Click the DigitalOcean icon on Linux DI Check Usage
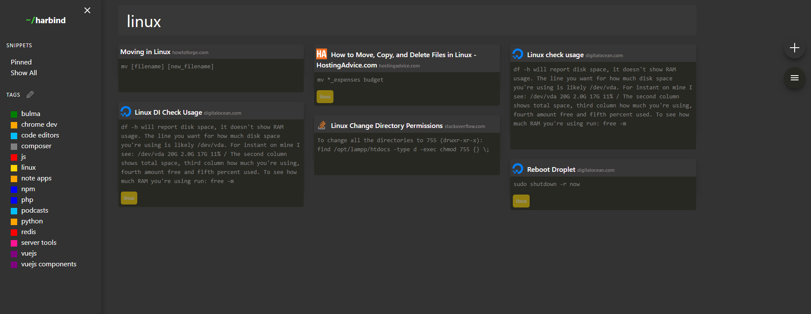Image resolution: width=811 pixels, height=314 pixels. coord(126,112)
